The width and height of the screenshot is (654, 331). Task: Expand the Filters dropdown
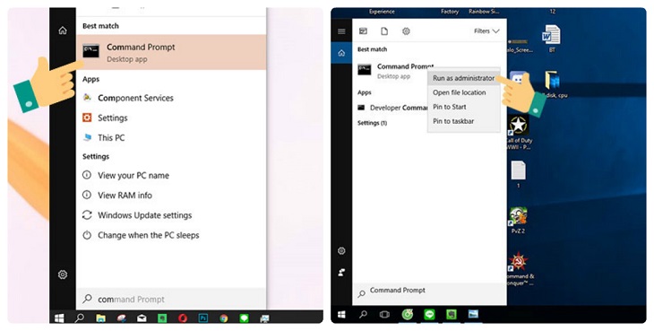tap(486, 30)
